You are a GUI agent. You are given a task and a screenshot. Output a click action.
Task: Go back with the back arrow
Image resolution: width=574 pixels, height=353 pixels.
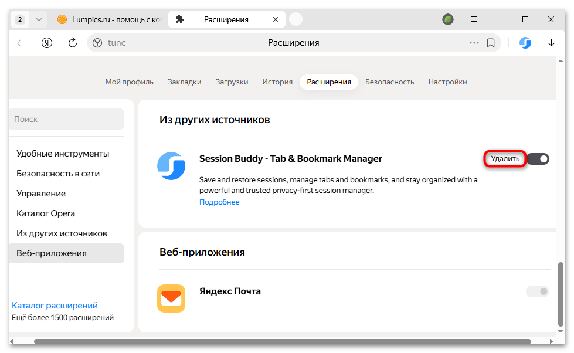[x=21, y=43]
